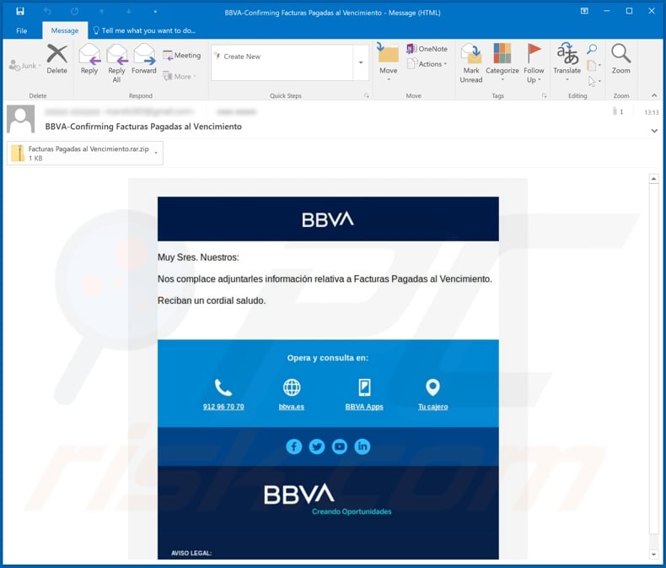
Task: Click the location pin icon
Action: click(x=432, y=387)
